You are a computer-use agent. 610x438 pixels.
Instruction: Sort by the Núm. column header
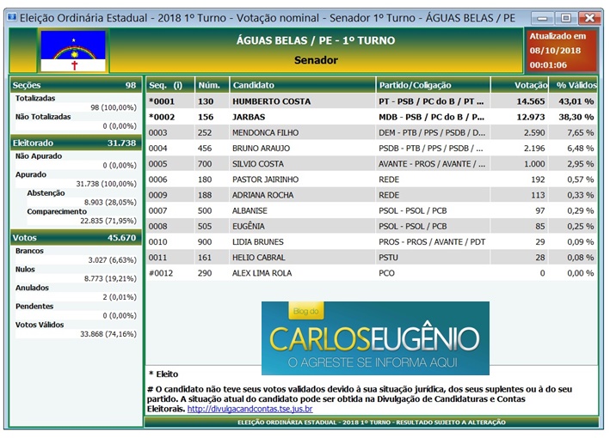pyautogui.click(x=212, y=85)
